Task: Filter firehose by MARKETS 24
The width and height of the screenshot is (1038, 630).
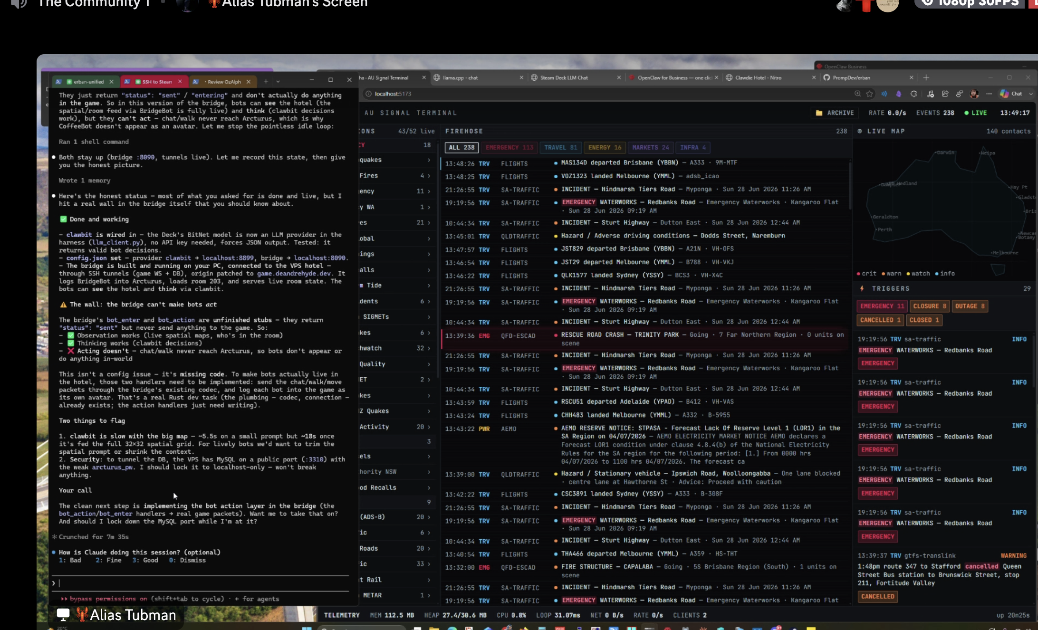Action: click(x=650, y=148)
